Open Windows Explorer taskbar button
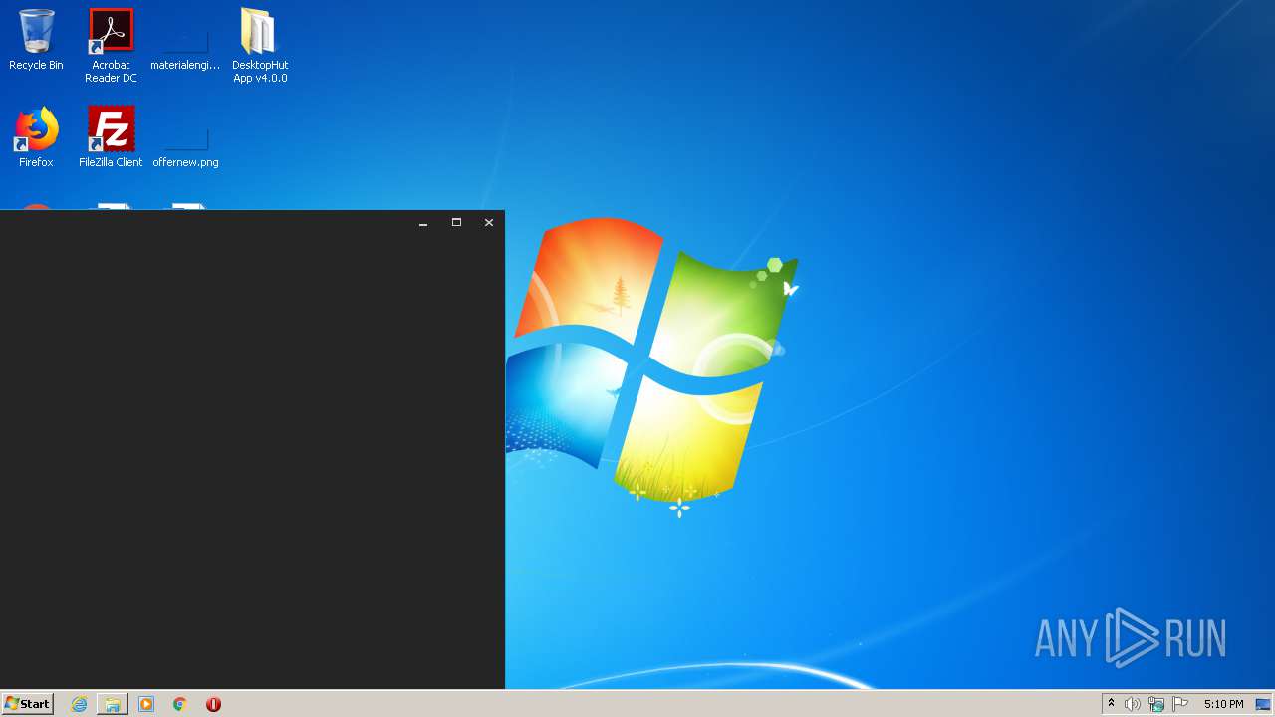 pyautogui.click(x=113, y=704)
